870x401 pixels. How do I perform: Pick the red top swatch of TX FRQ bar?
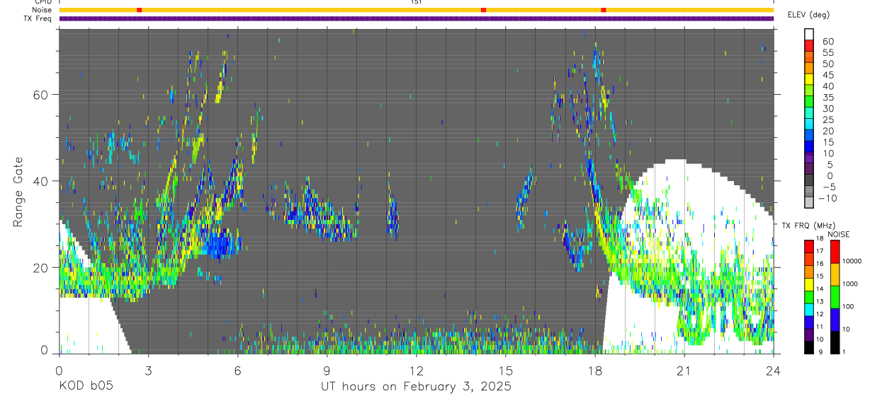point(809,246)
